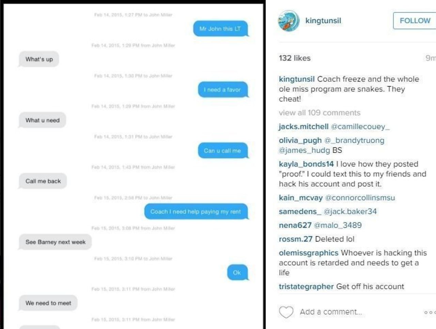Open @camillecouey_ mention

[360, 127]
